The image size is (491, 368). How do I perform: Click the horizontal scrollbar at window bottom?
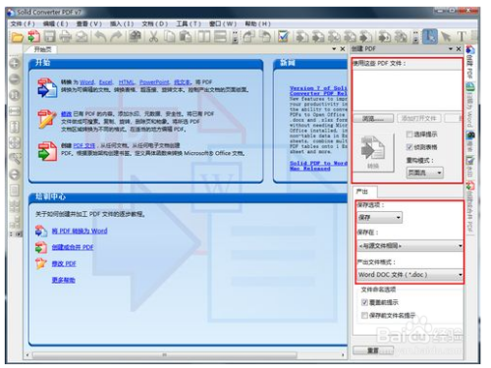[x=164, y=354]
